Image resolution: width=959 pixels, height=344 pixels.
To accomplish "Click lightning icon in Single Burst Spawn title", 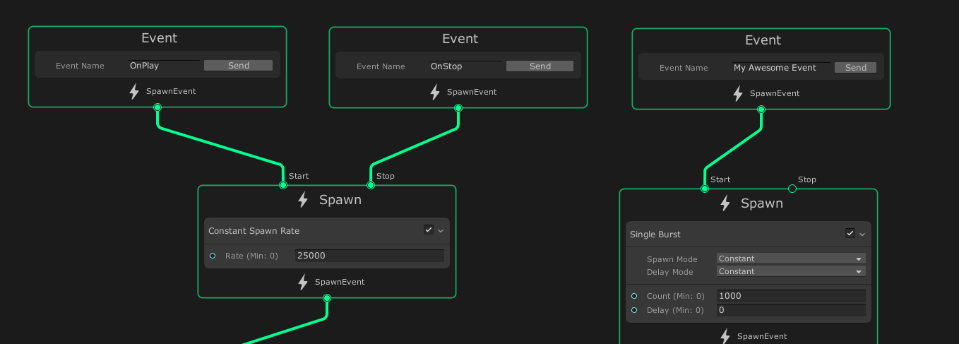I will pyautogui.click(x=725, y=203).
